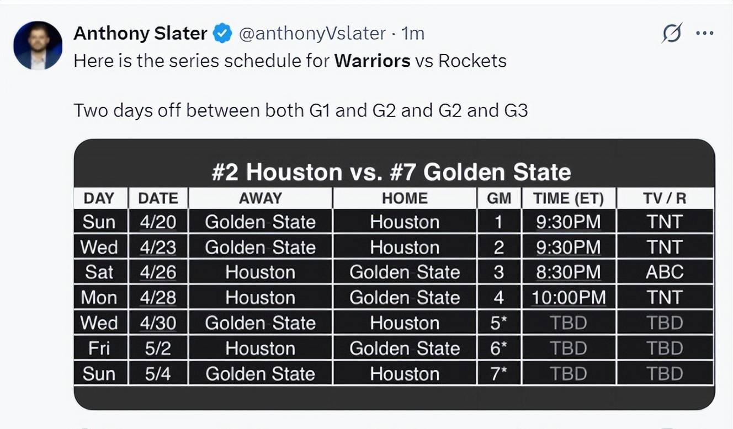The width and height of the screenshot is (733, 429).
Task: Click the ABC cell for game 3
Action: tap(665, 272)
